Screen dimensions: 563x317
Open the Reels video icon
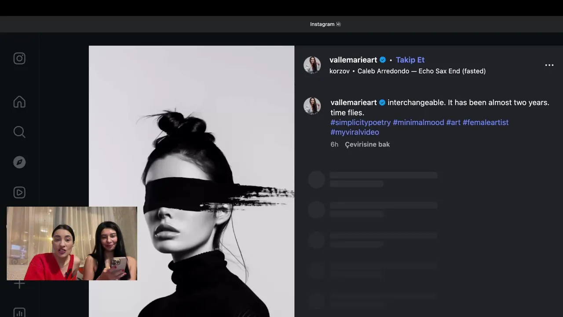19,192
